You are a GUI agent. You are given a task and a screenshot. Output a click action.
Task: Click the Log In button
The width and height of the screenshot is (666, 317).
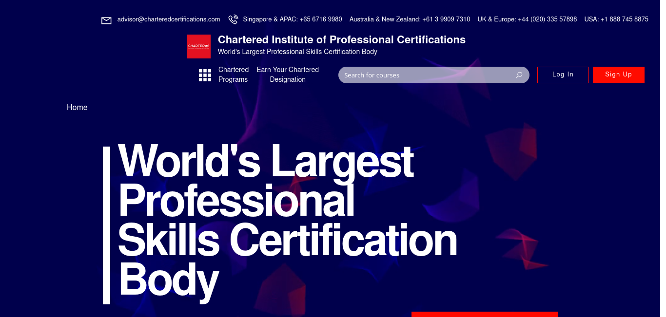click(563, 75)
